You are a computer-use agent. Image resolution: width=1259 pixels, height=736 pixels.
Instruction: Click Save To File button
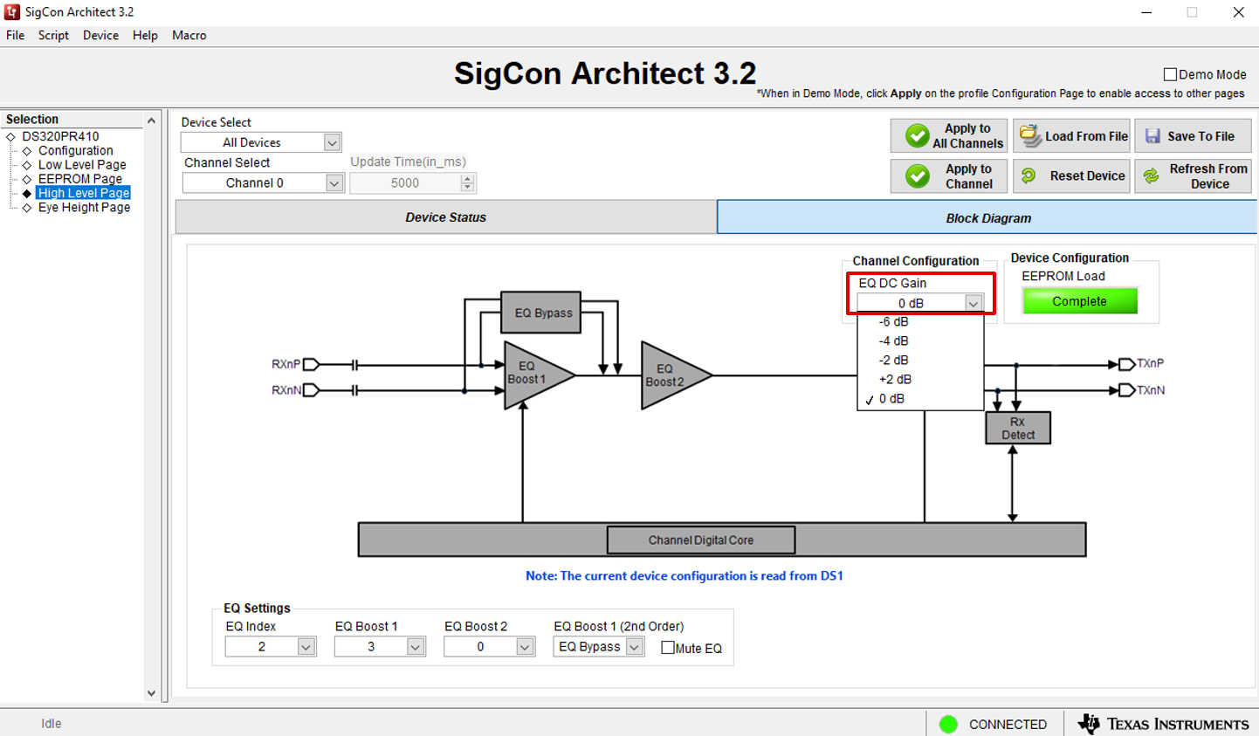click(1193, 136)
